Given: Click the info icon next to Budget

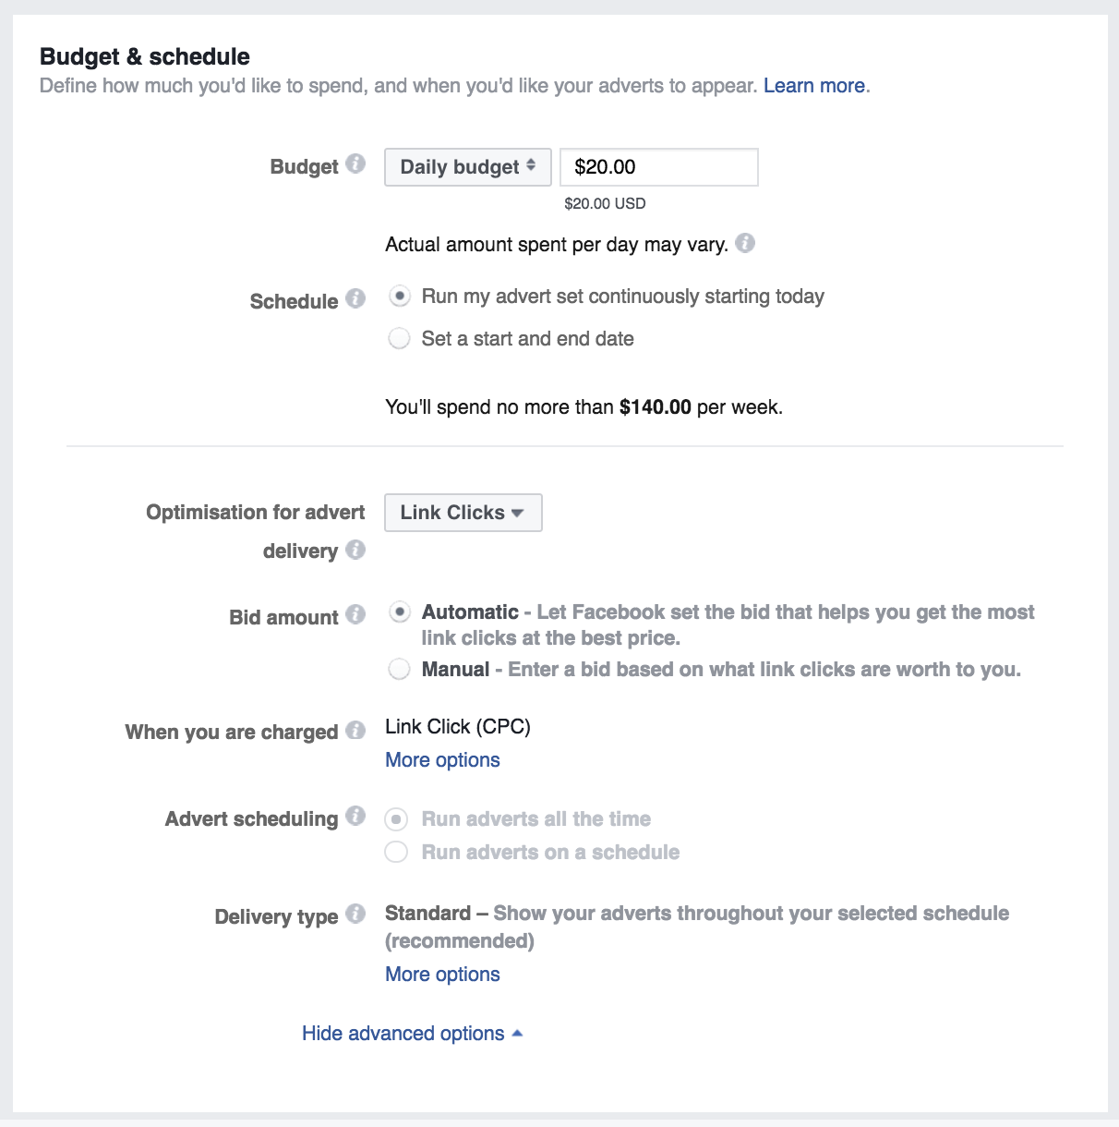Looking at the screenshot, I should tap(355, 164).
